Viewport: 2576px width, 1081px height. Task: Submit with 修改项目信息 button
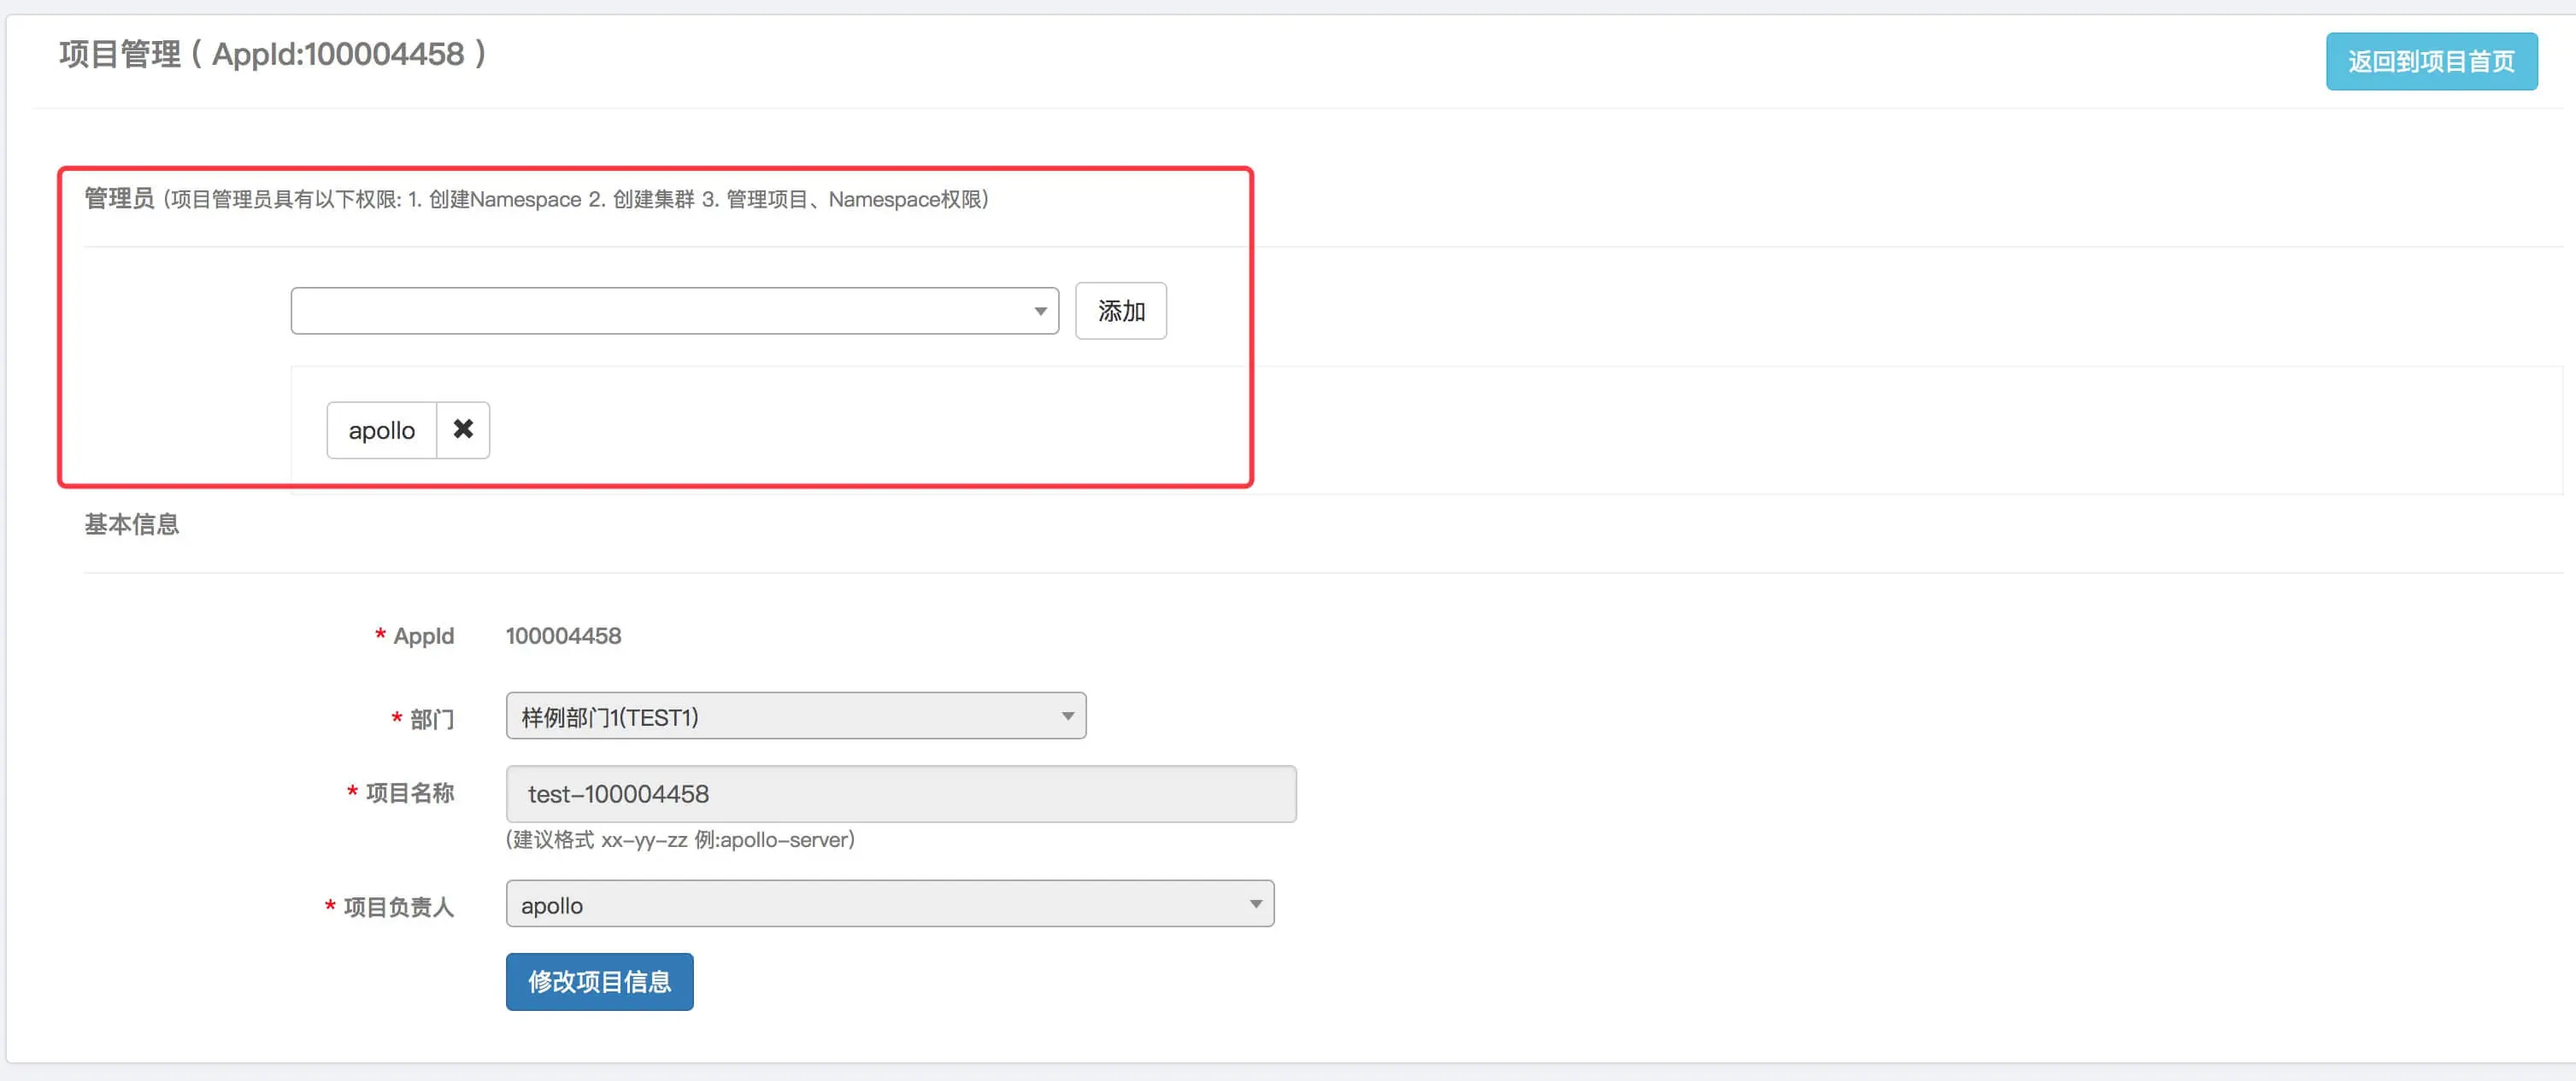coord(599,982)
